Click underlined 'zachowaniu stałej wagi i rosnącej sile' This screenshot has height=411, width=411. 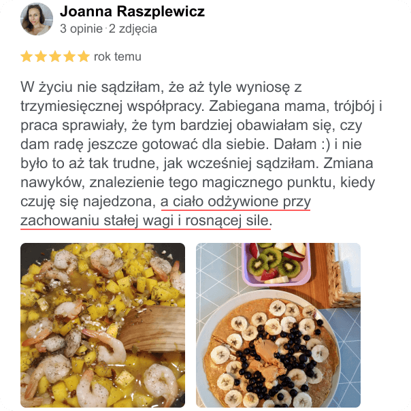[146, 220]
